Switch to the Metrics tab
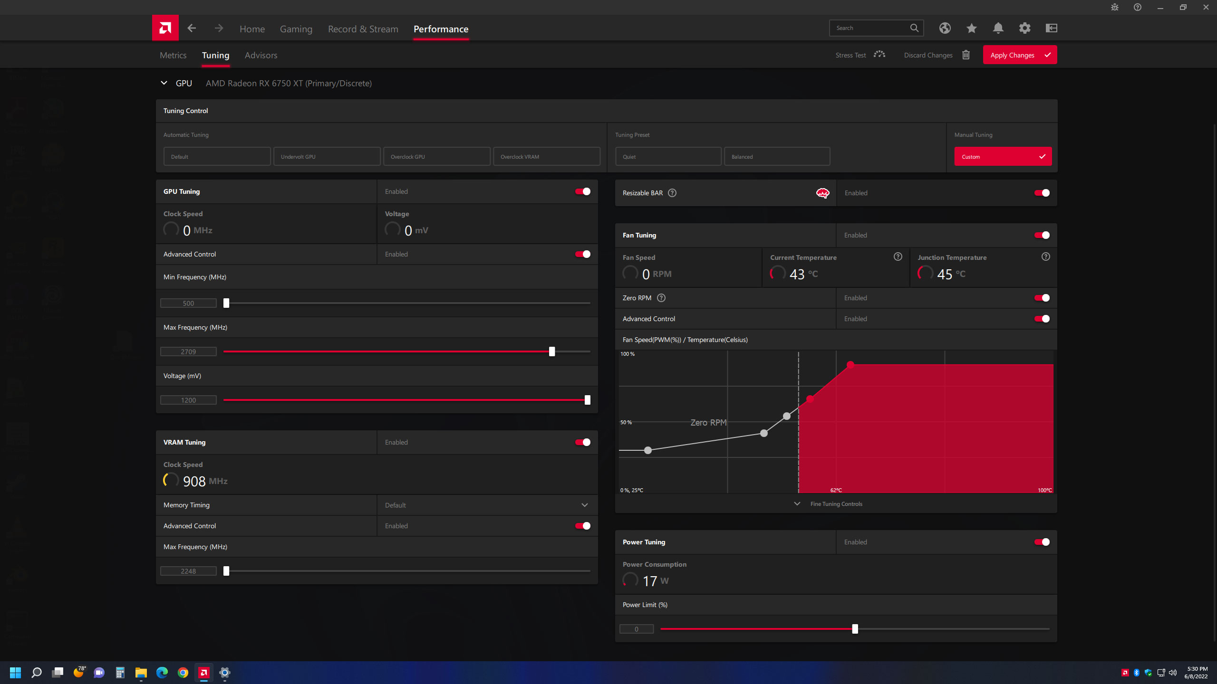1217x684 pixels. click(x=173, y=55)
